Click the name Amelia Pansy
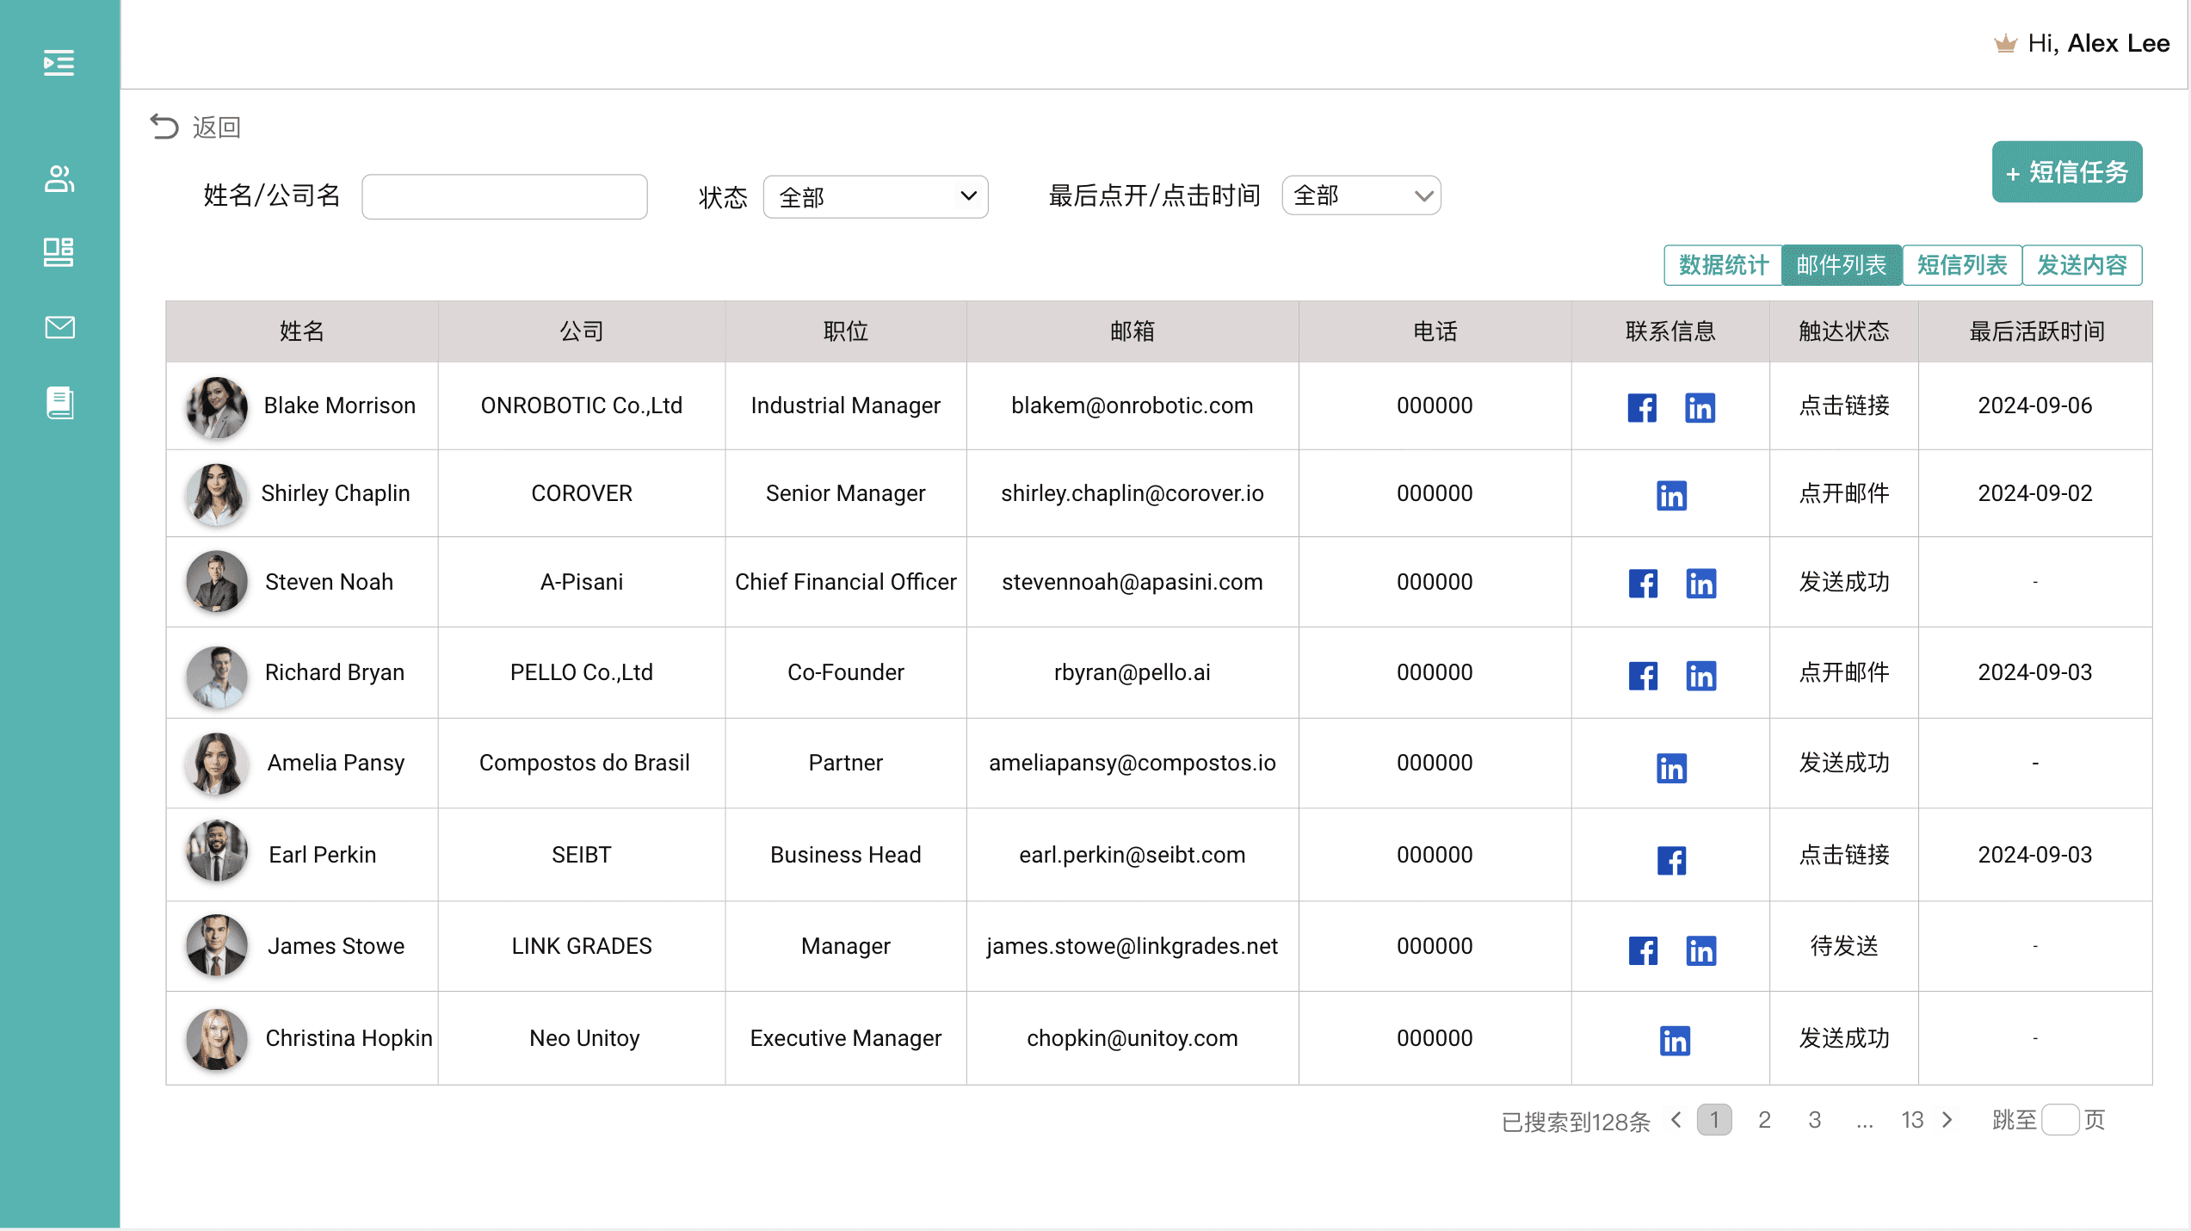The image size is (2191, 1231). 336,763
